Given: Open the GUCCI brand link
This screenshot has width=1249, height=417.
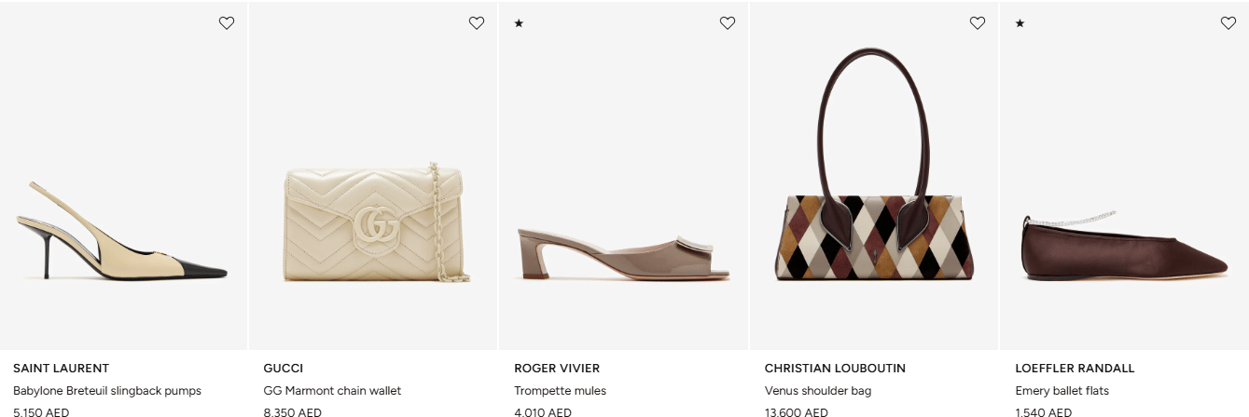Looking at the screenshot, I should 284,369.
